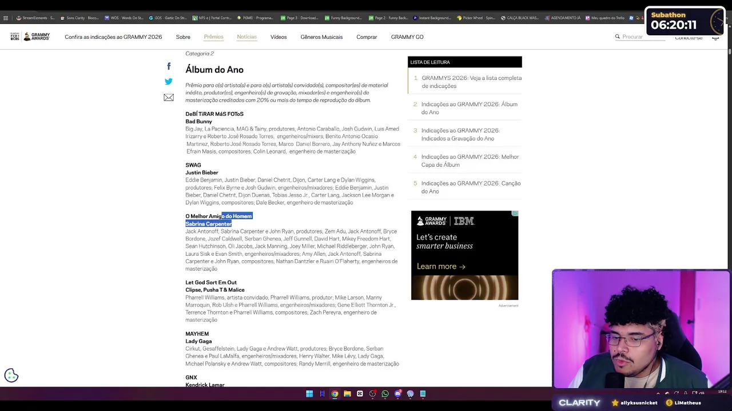732x411 pixels.
Task: Show hidden system tray icons chevron
Action: (x=658, y=393)
